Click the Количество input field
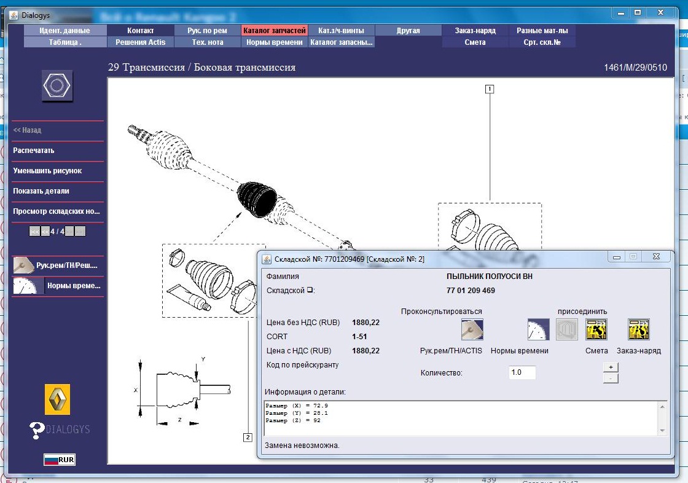Image resolution: width=688 pixels, height=483 pixels. pyautogui.click(x=522, y=372)
